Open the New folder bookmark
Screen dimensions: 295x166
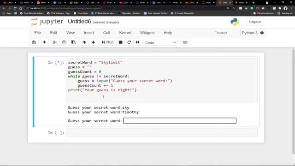coord(81,13)
